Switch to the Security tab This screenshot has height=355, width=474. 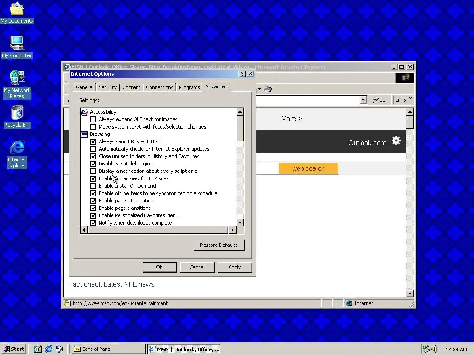tap(107, 87)
